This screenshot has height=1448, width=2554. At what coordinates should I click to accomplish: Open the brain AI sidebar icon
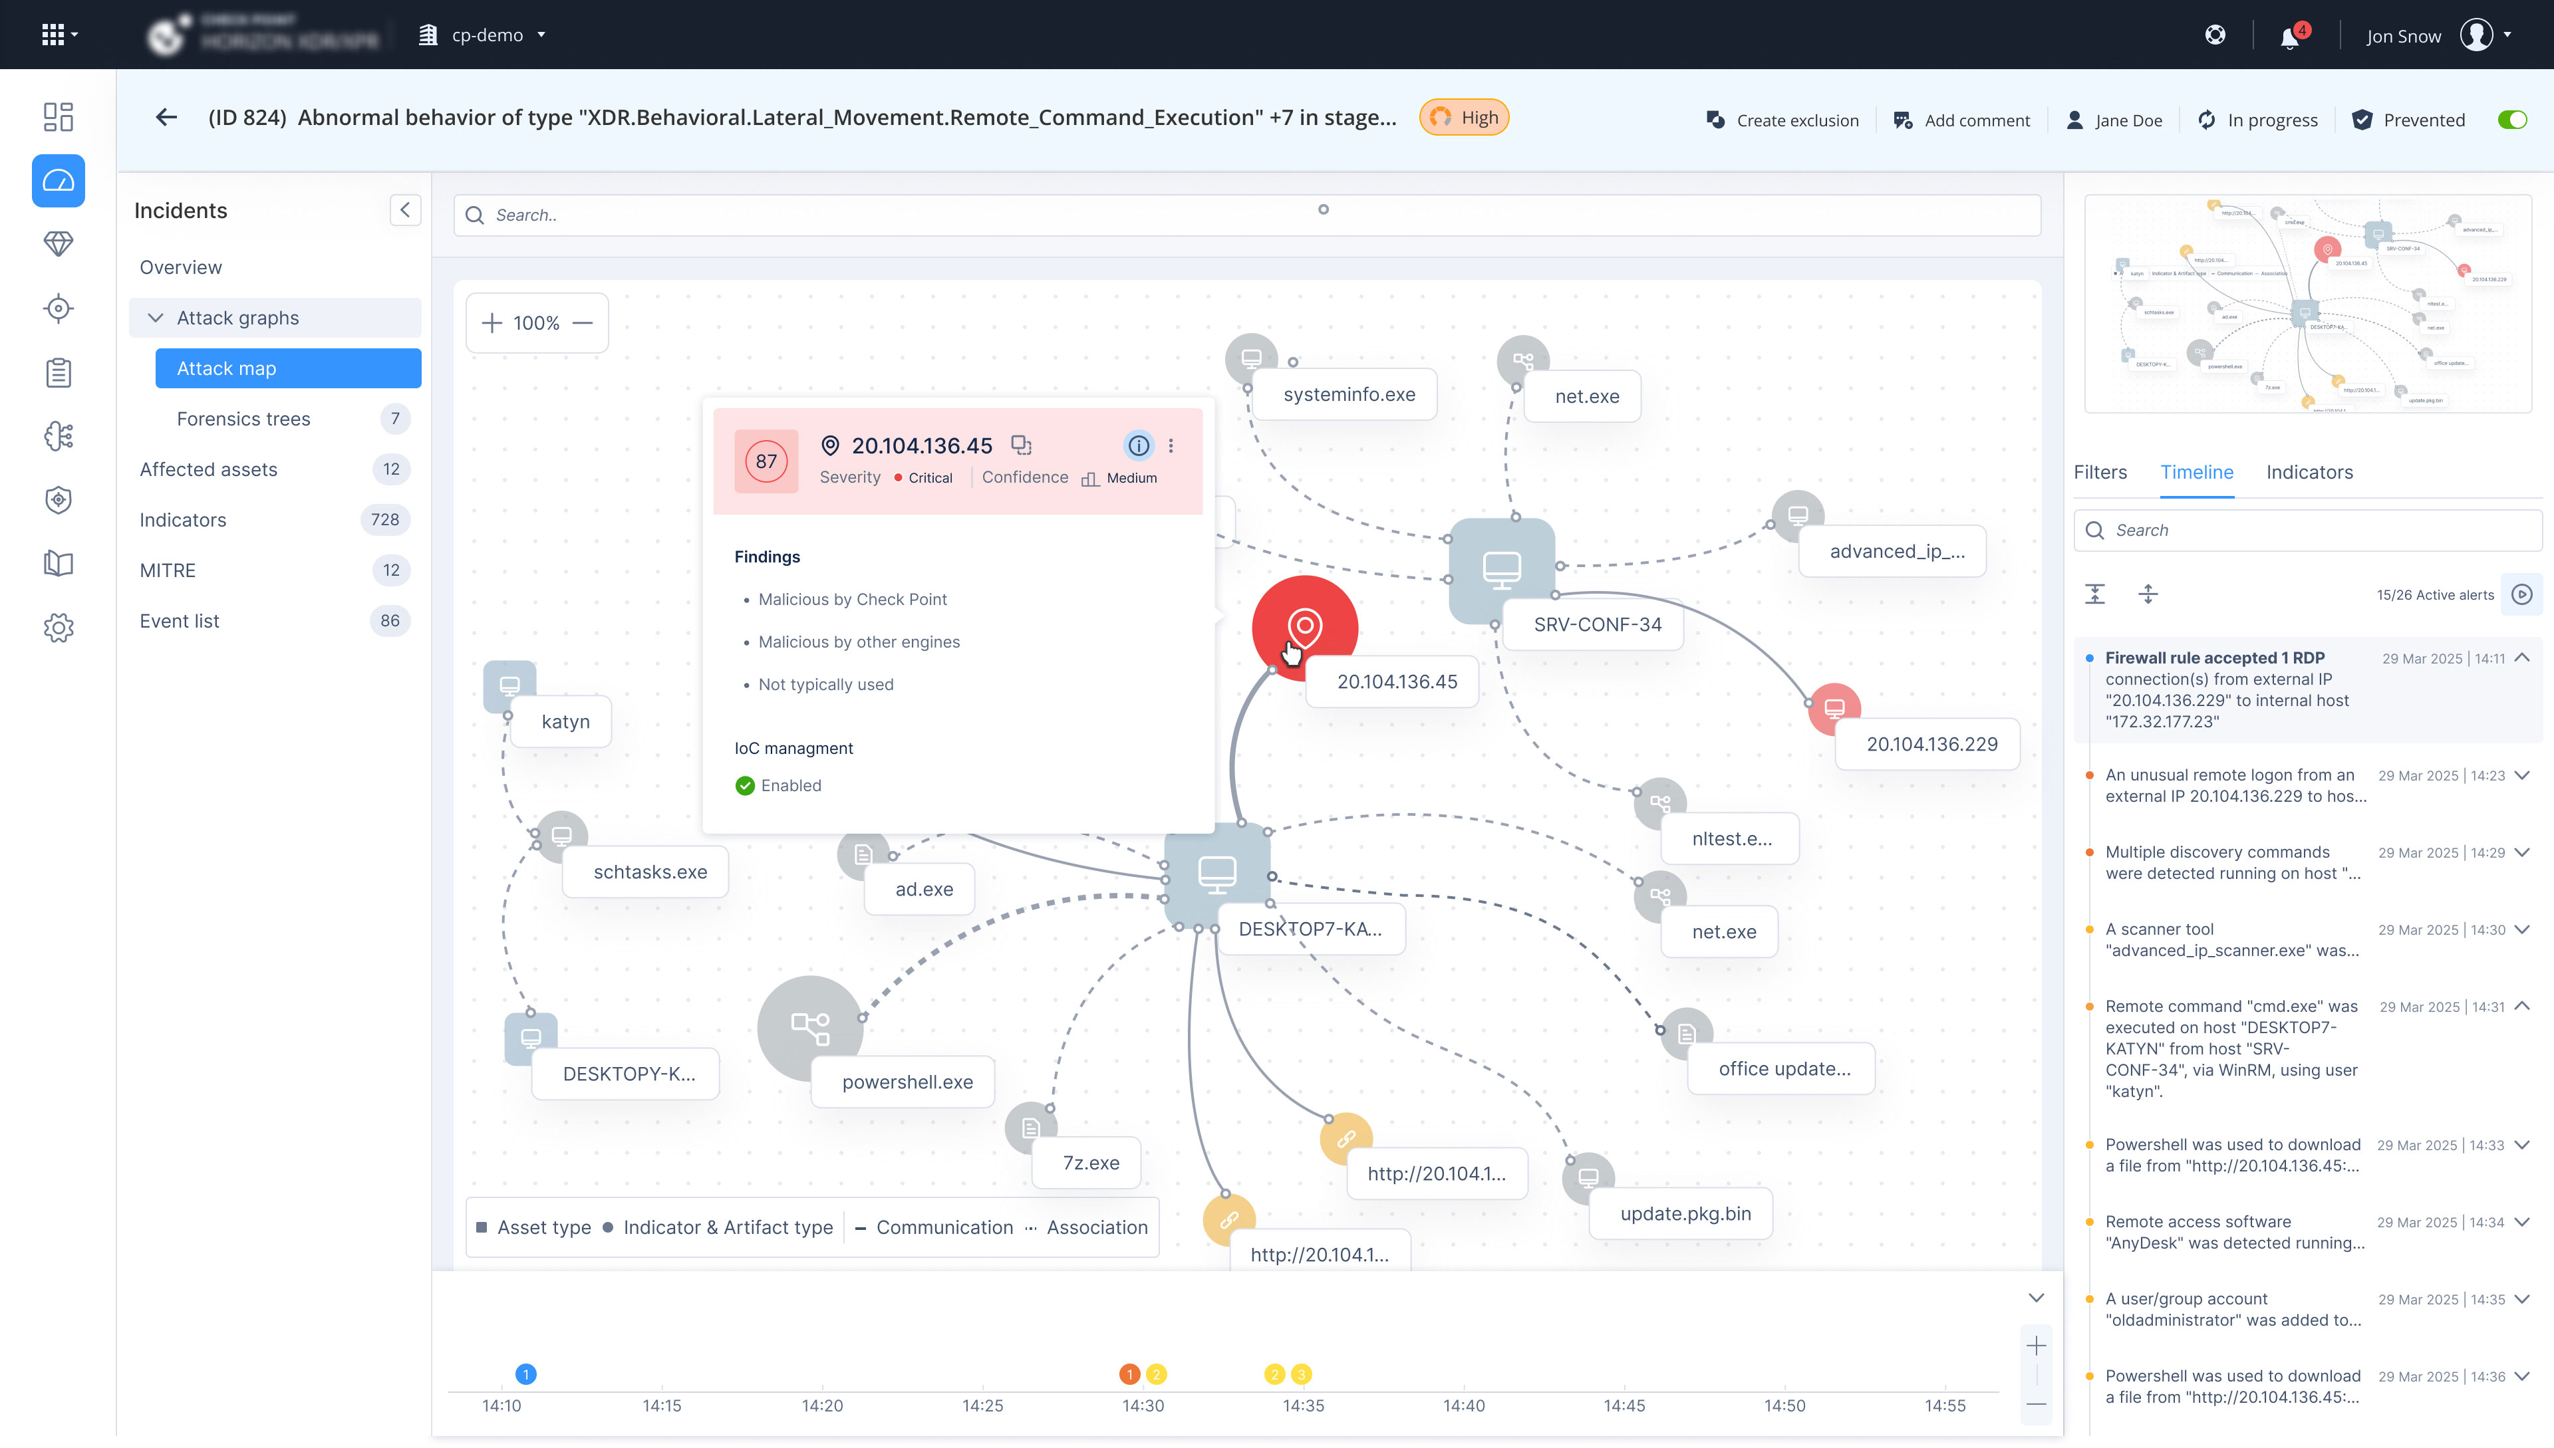(x=59, y=435)
